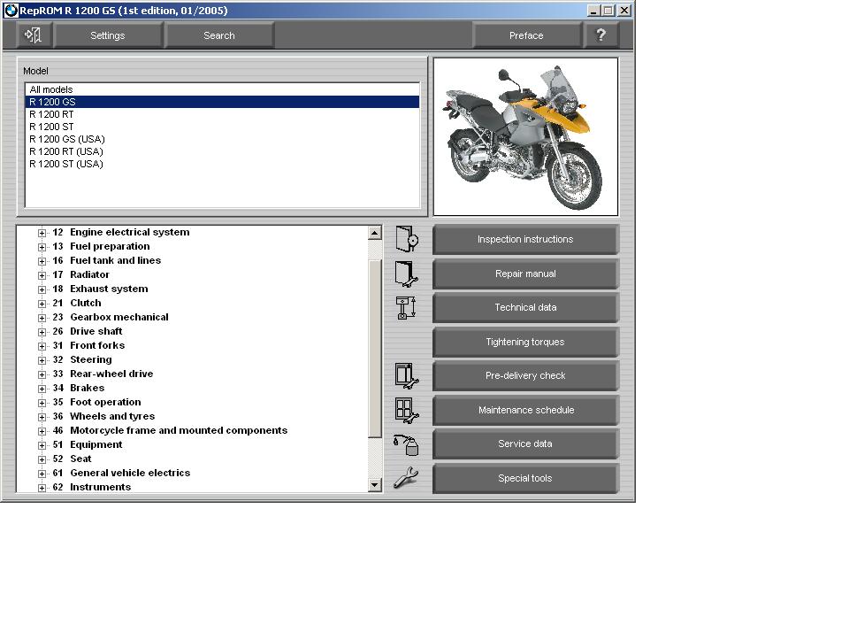
Task: Select R 1200 RT (USA) model
Action: [x=66, y=151]
